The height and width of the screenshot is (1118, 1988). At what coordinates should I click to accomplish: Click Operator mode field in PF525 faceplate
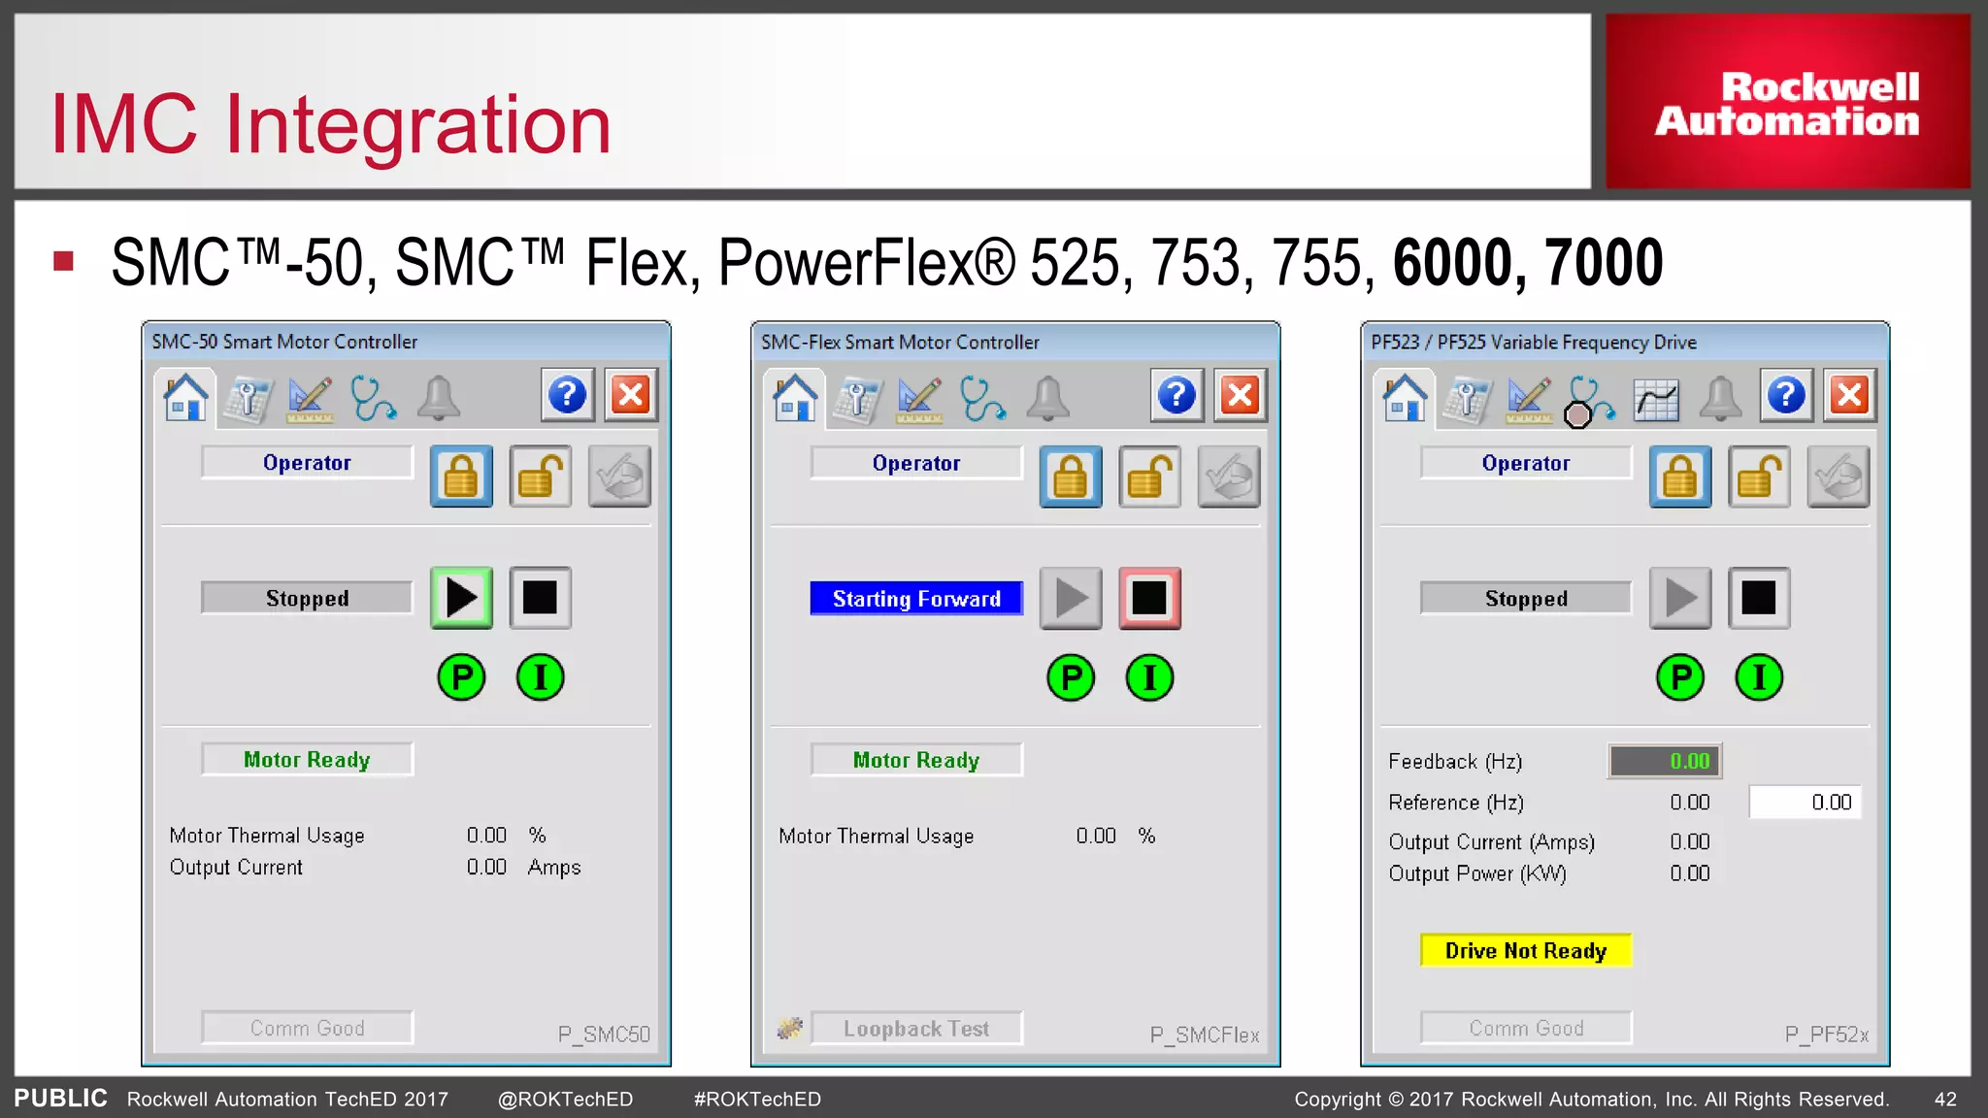point(1526,463)
